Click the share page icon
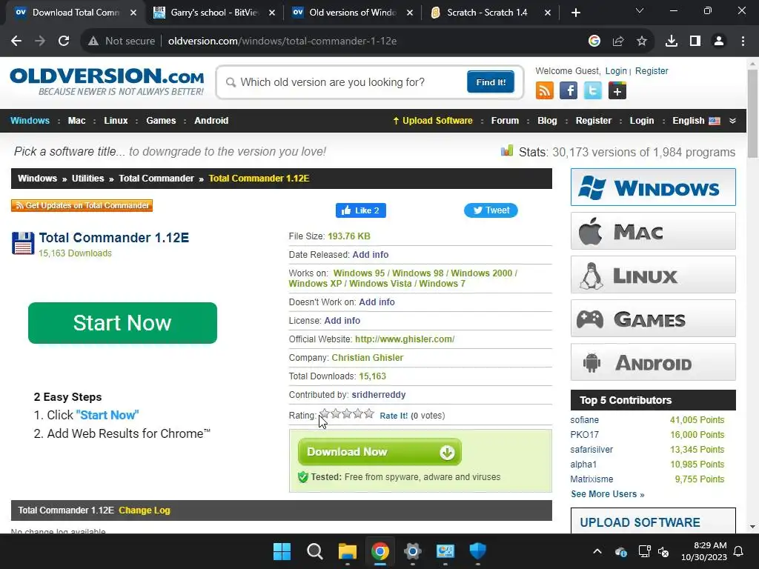 pyautogui.click(x=618, y=41)
